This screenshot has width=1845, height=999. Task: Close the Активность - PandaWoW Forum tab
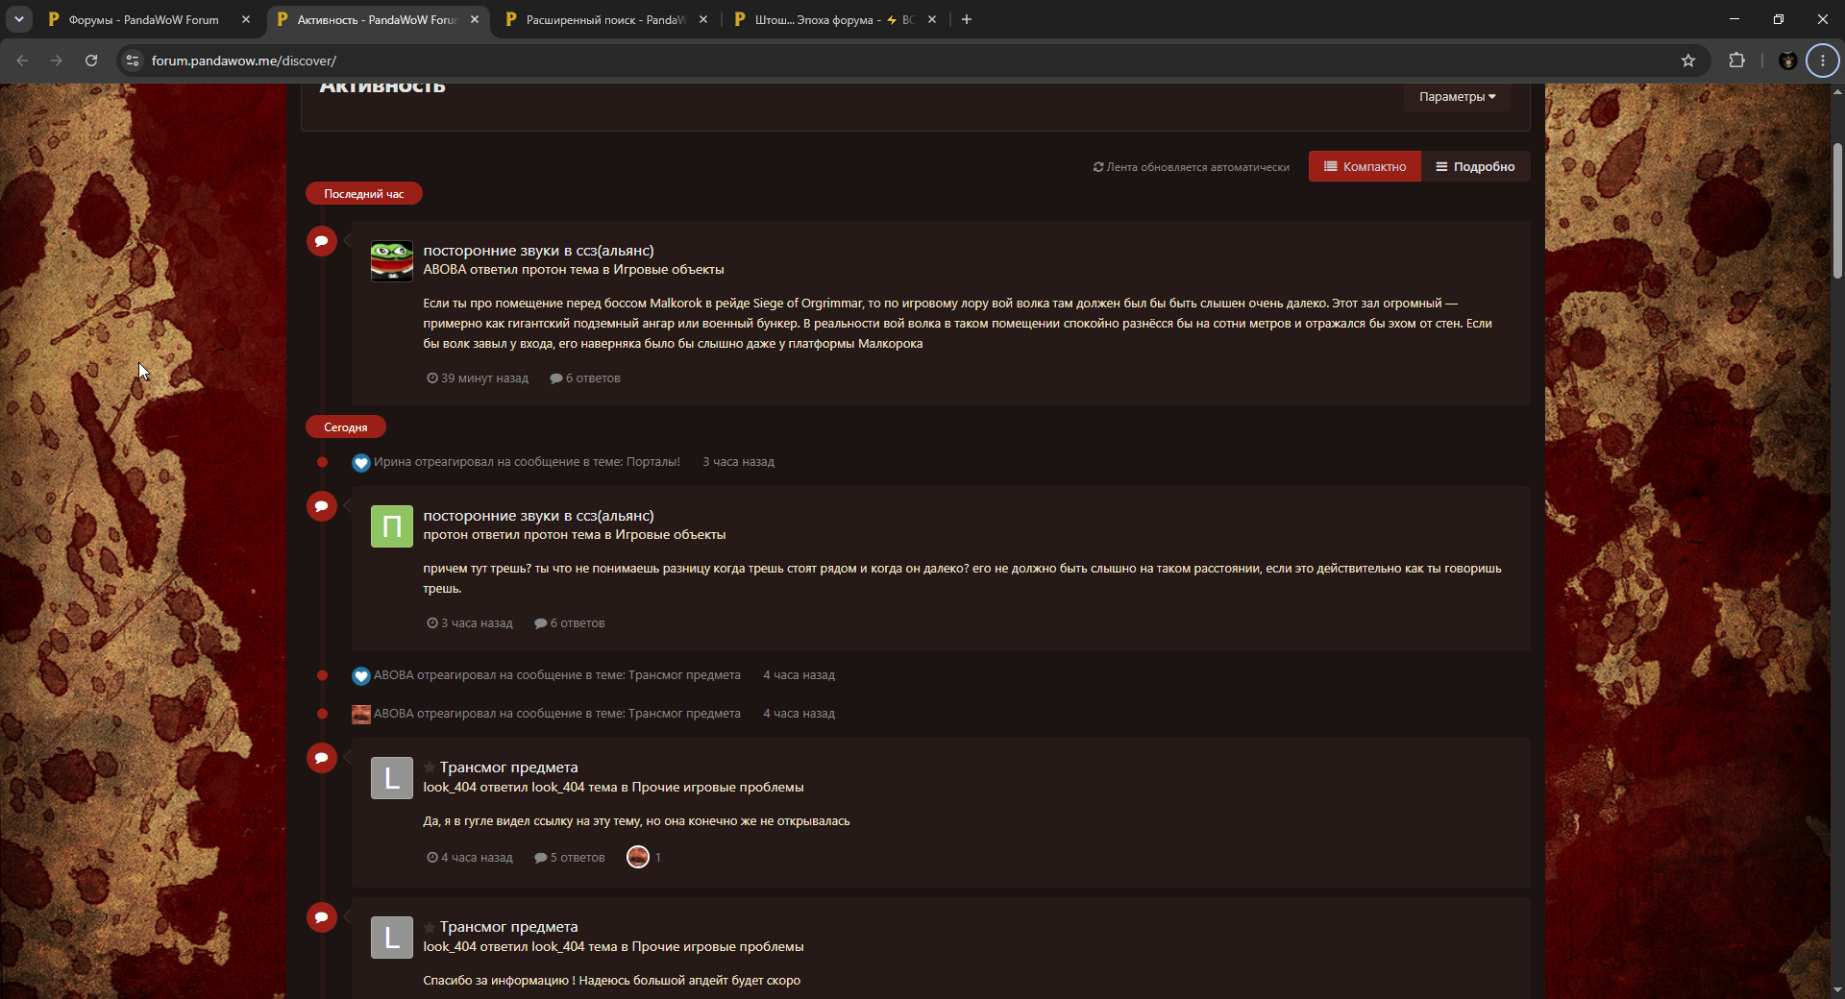pyautogui.click(x=475, y=19)
